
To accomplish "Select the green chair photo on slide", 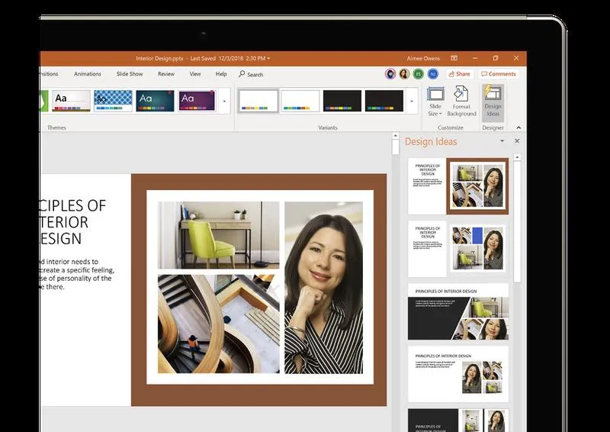I will pyautogui.click(x=218, y=235).
